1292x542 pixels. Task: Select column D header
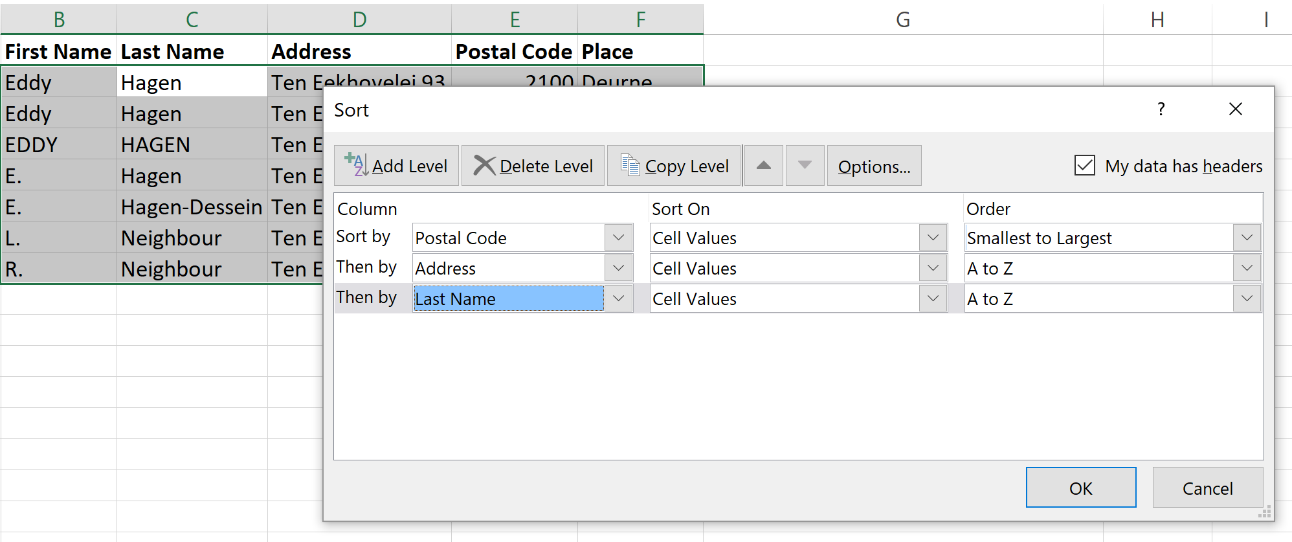[x=359, y=19]
